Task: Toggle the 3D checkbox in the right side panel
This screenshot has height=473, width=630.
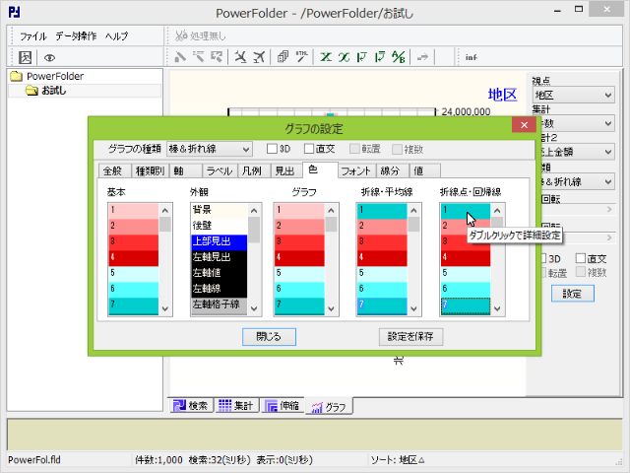Action: 542,258
